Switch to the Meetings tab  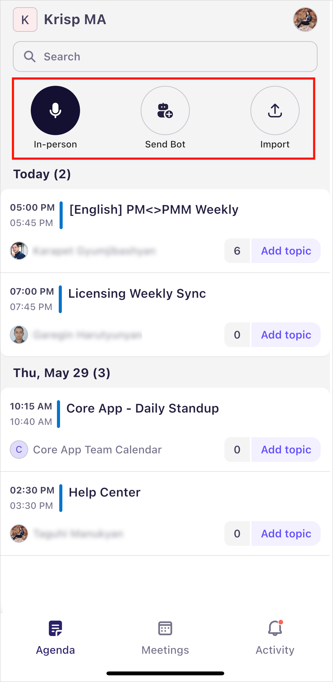(x=165, y=638)
